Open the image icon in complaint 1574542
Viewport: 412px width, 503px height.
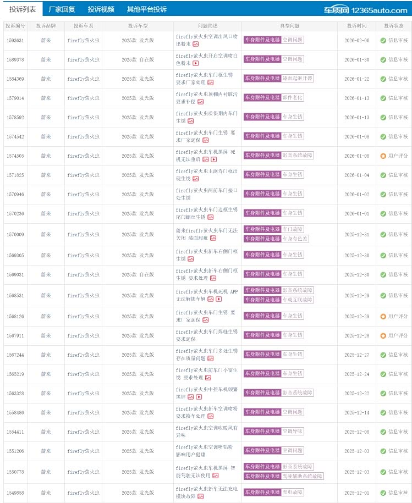206,141
